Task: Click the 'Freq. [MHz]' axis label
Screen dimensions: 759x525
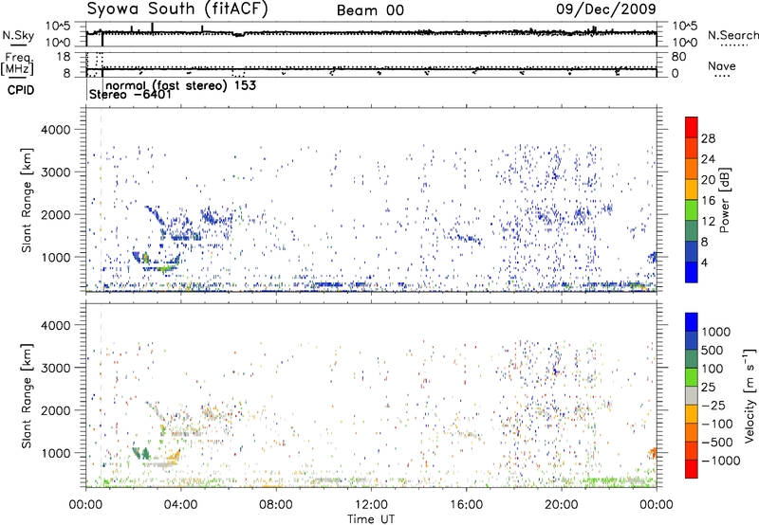Action: (x=17, y=63)
